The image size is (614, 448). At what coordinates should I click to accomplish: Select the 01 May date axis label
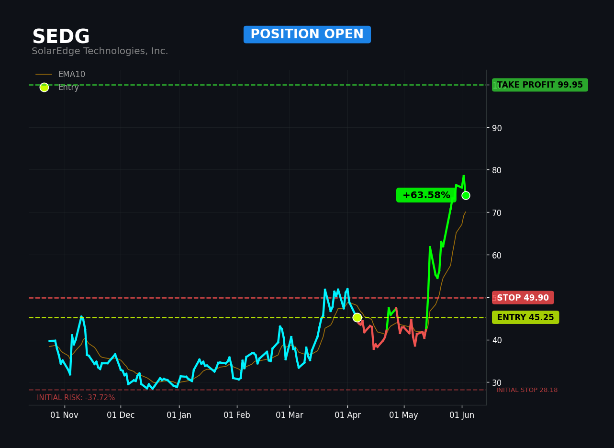click(404, 415)
